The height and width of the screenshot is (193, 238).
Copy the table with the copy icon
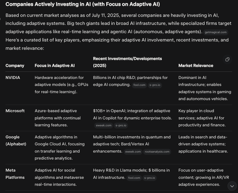(x=227, y=59)
